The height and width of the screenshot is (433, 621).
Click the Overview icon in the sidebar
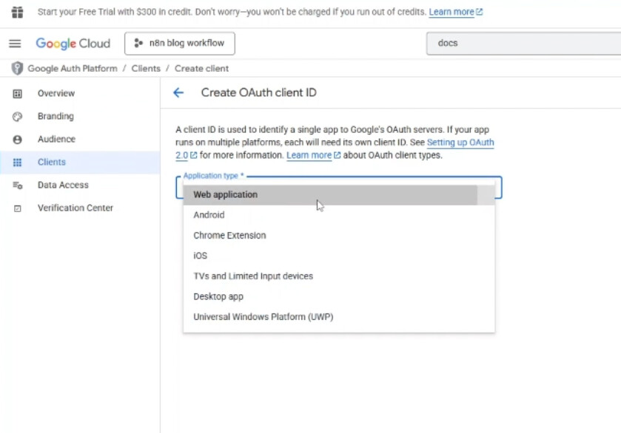point(18,94)
